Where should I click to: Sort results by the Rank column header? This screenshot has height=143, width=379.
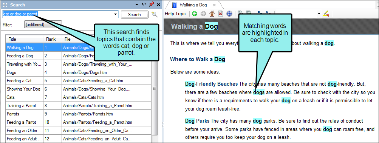pyautogui.click(x=53, y=39)
